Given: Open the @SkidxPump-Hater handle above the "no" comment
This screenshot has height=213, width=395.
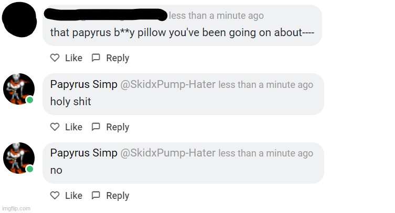Looking at the screenshot, I should coord(168,153).
